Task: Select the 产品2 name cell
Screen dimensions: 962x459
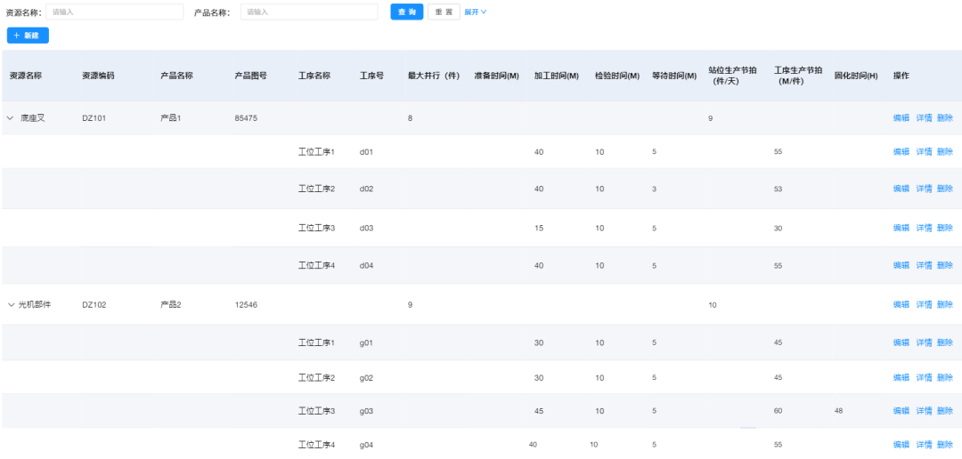Action: pos(171,304)
